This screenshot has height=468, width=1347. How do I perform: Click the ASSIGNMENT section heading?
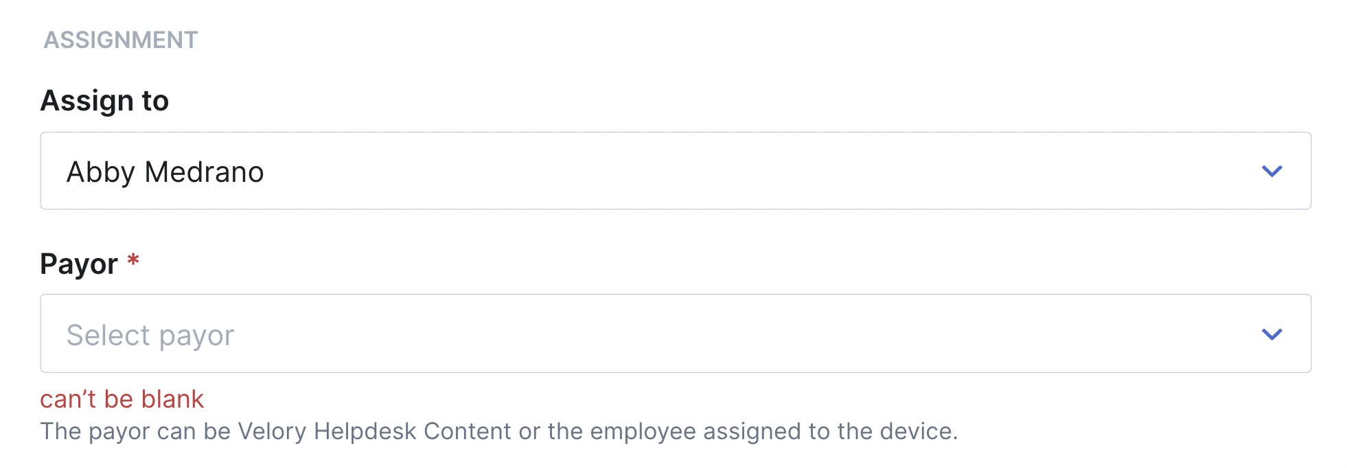(x=121, y=40)
